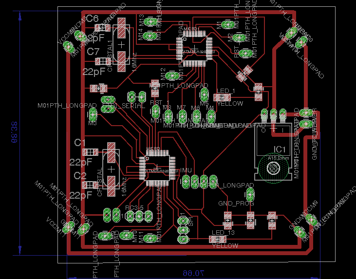Select the ATMEGA328 chip near CRYSTAL1
The image size is (356, 279).
tap(194, 49)
